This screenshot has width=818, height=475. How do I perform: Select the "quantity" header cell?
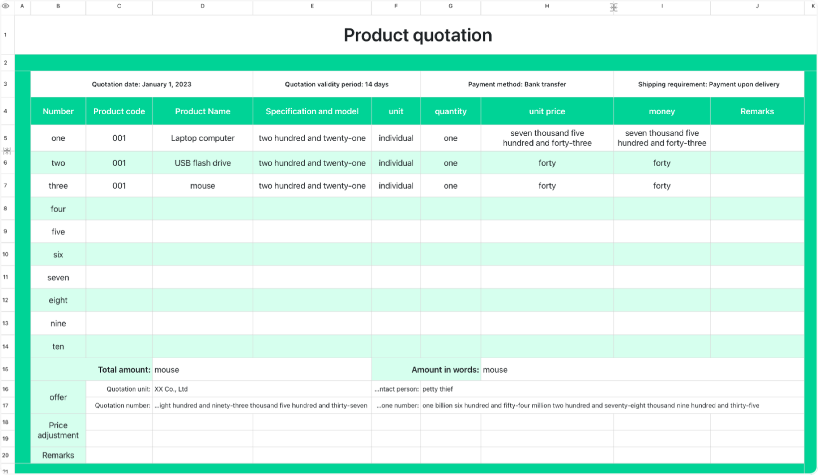(451, 111)
